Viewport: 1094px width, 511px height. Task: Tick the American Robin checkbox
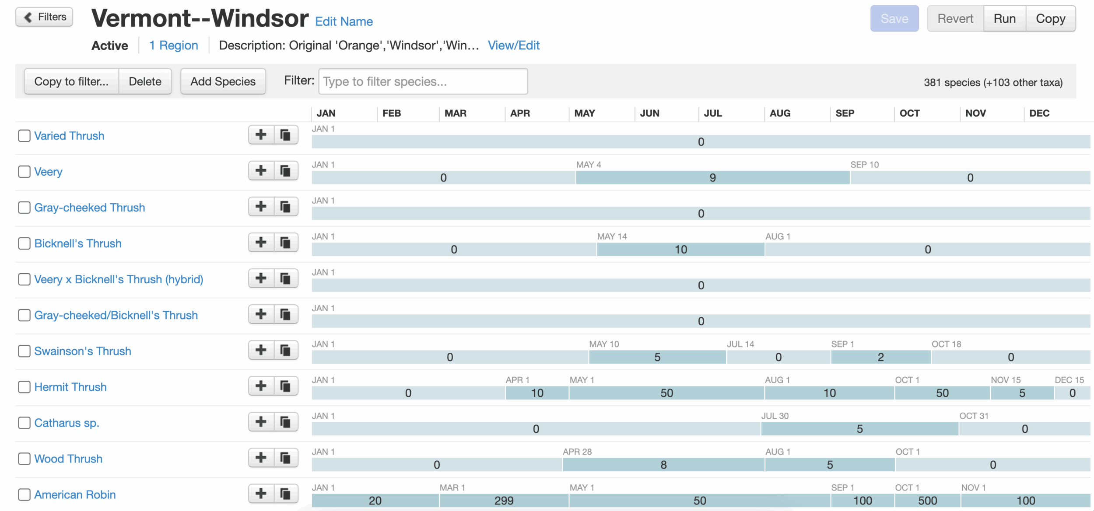24,494
